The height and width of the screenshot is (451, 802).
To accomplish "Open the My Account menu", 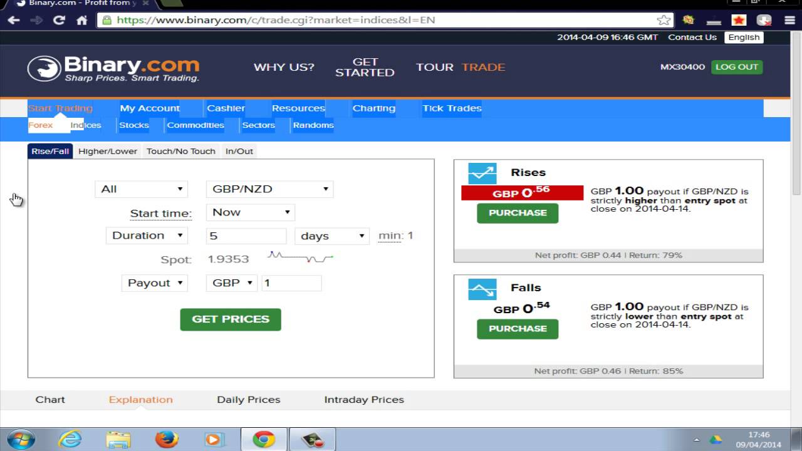I will tap(150, 108).
